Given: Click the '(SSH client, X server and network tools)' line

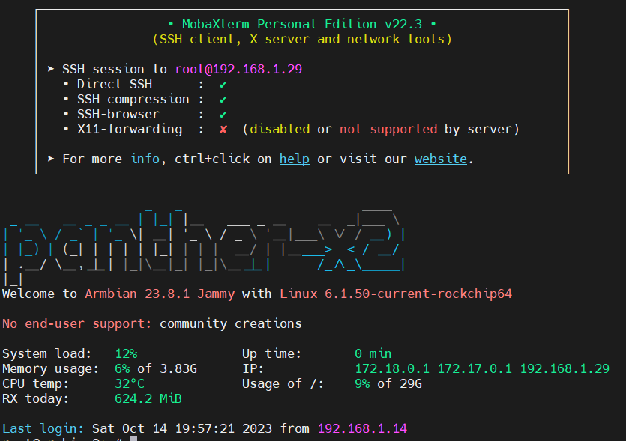Looking at the screenshot, I should [302, 40].
